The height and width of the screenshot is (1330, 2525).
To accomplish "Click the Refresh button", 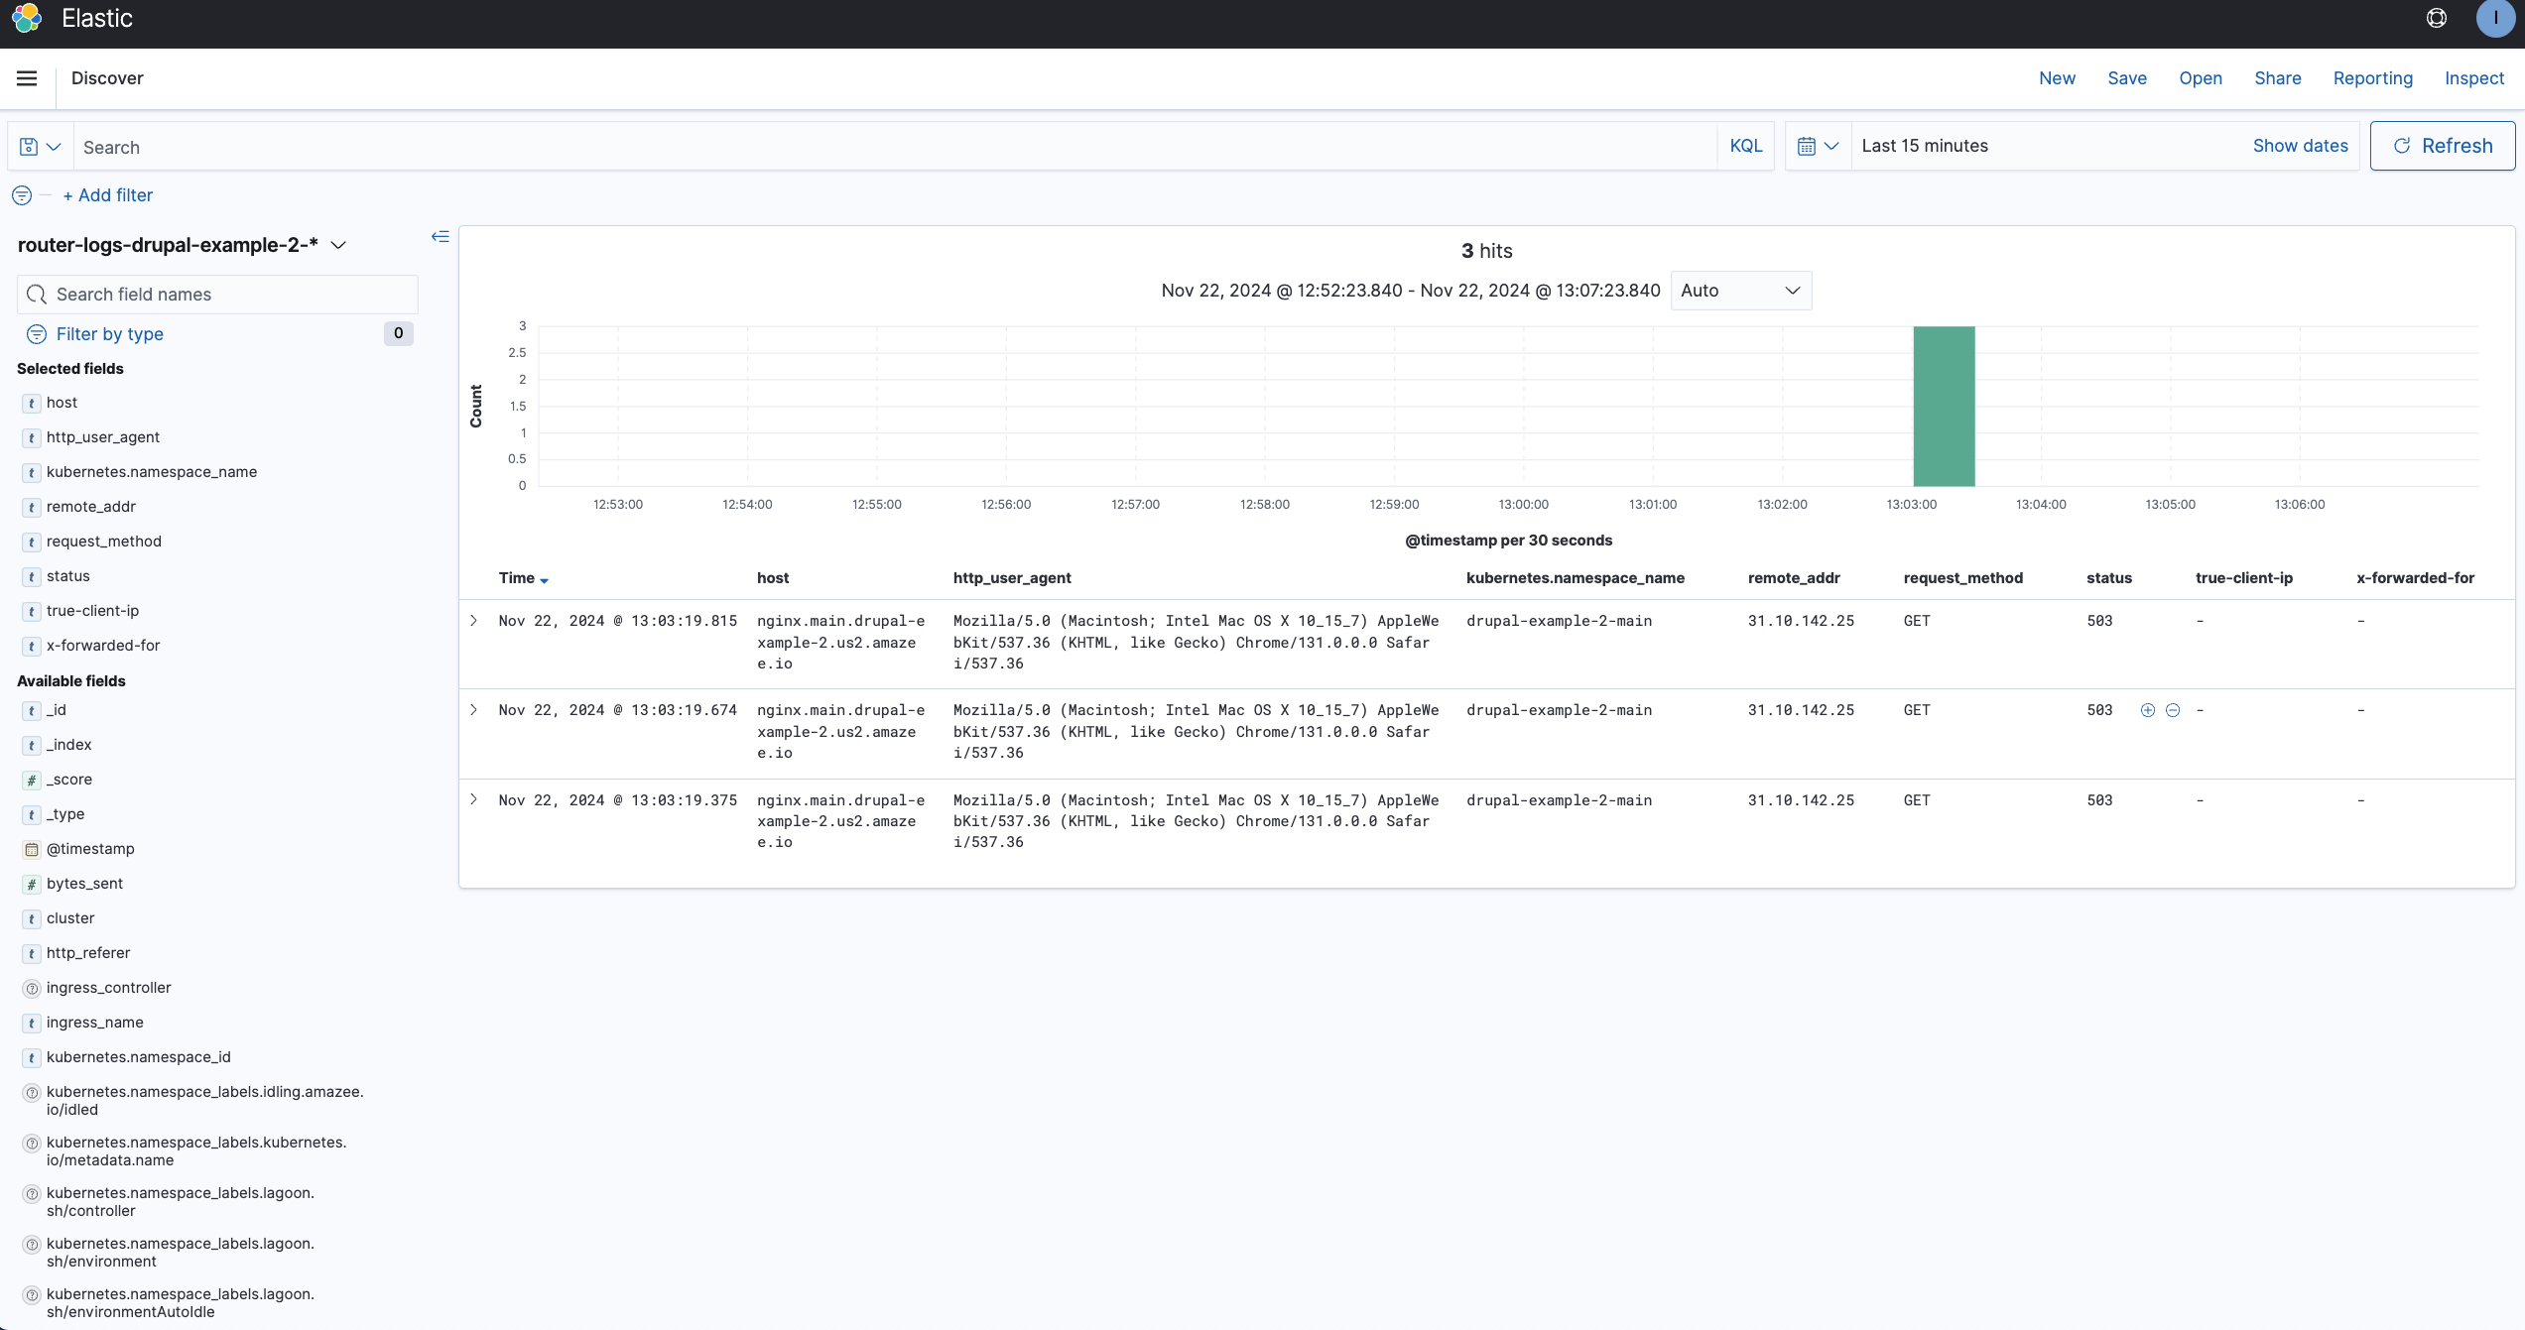I will point(2442,145).
